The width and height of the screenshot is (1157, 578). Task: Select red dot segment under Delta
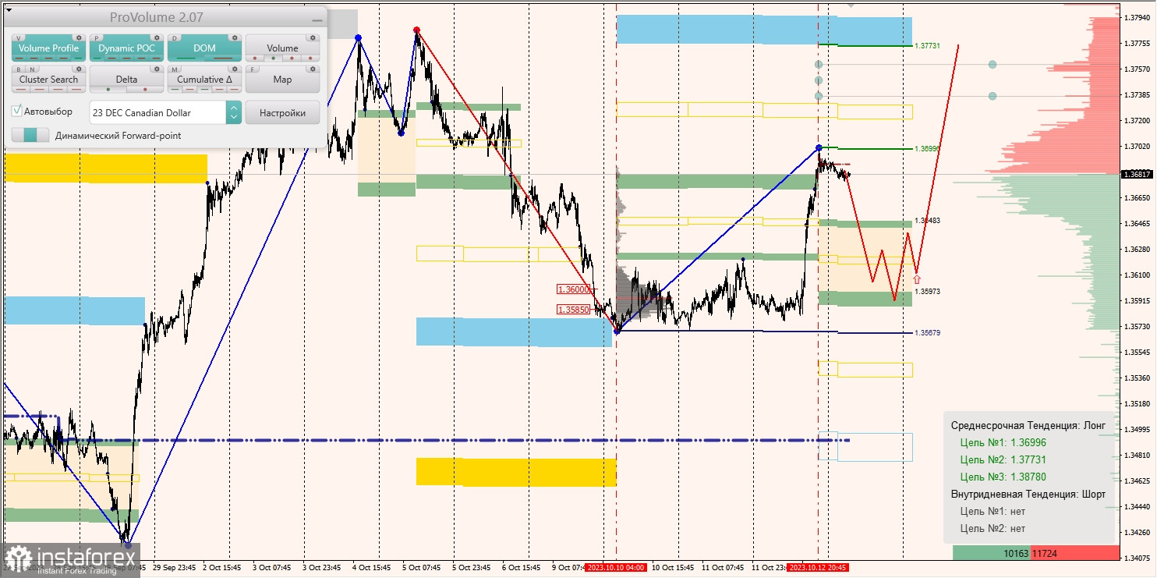pos(145,90)
